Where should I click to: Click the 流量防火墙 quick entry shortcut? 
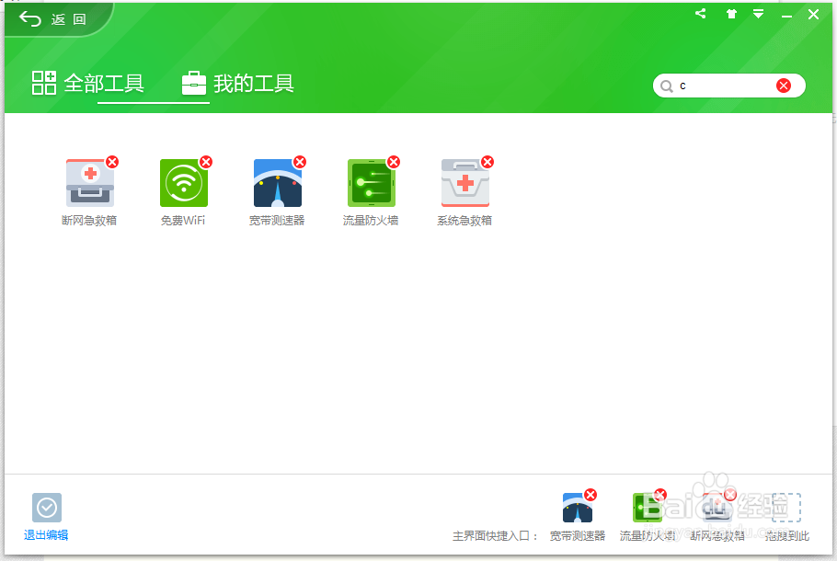pyautogui.click(x=648, y=507)
